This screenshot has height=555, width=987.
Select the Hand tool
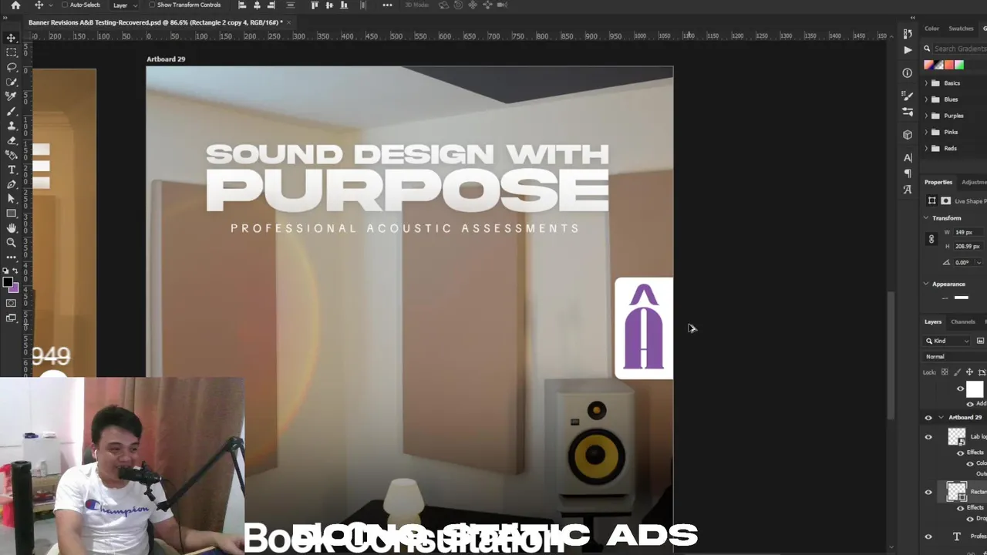pos(11,228)
